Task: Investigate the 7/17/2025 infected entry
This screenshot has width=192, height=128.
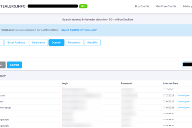Action: click(184, 95)
